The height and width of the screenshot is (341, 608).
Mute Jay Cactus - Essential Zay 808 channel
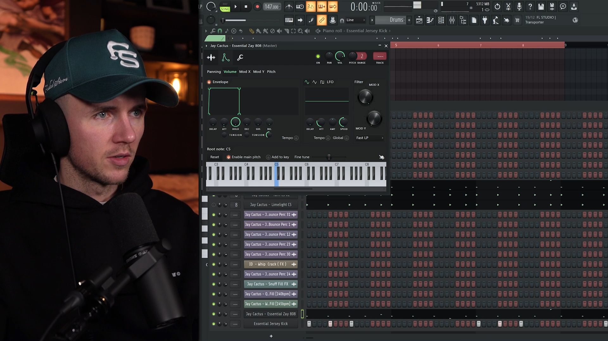tap(214, 314)
